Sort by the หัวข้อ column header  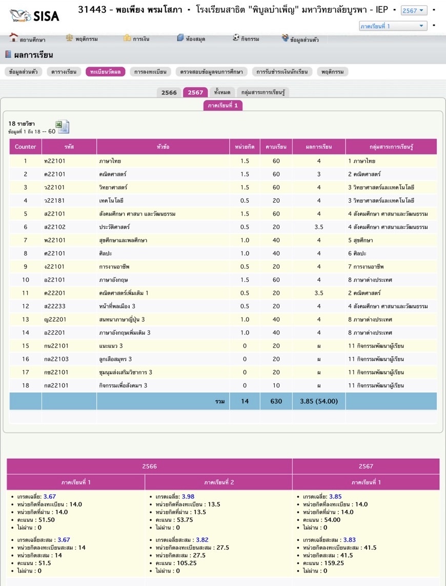point(163,147)
